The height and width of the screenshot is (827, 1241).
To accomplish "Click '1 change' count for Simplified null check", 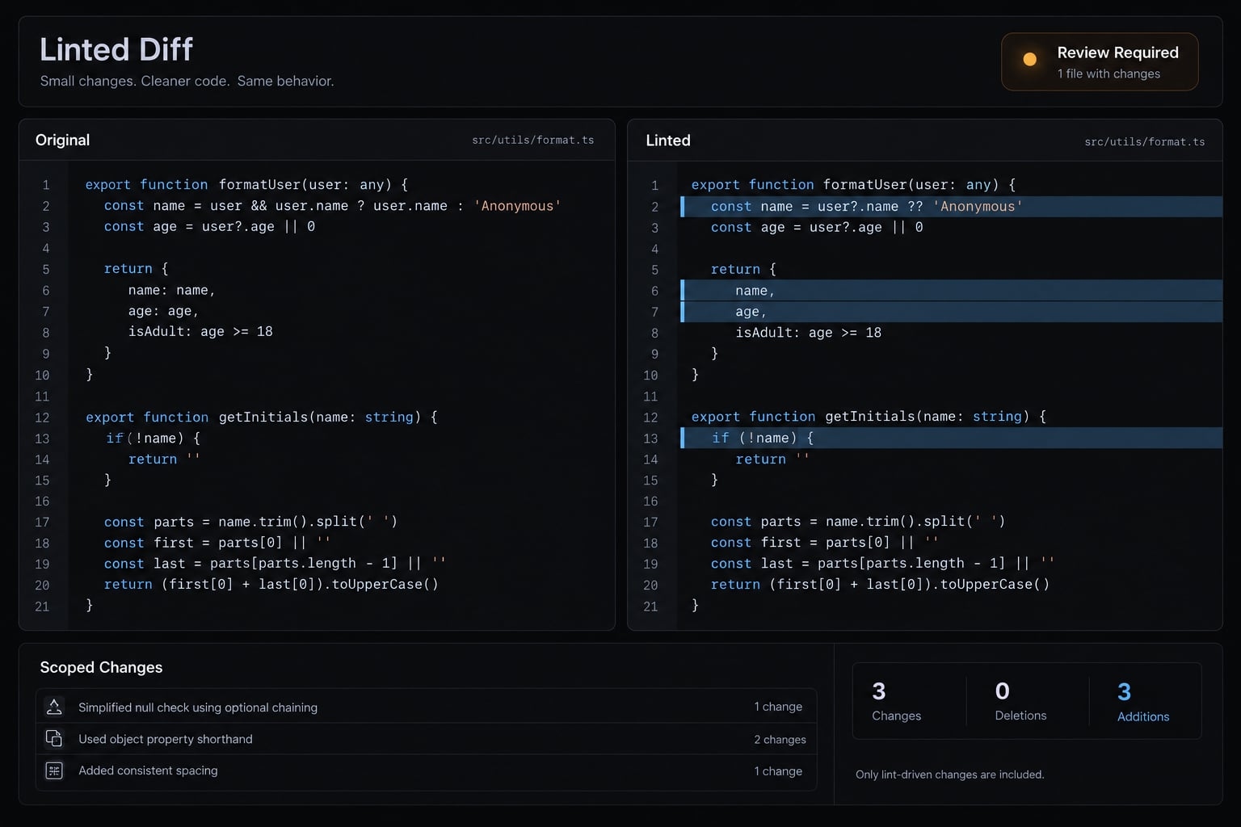I will click(778, 707).
